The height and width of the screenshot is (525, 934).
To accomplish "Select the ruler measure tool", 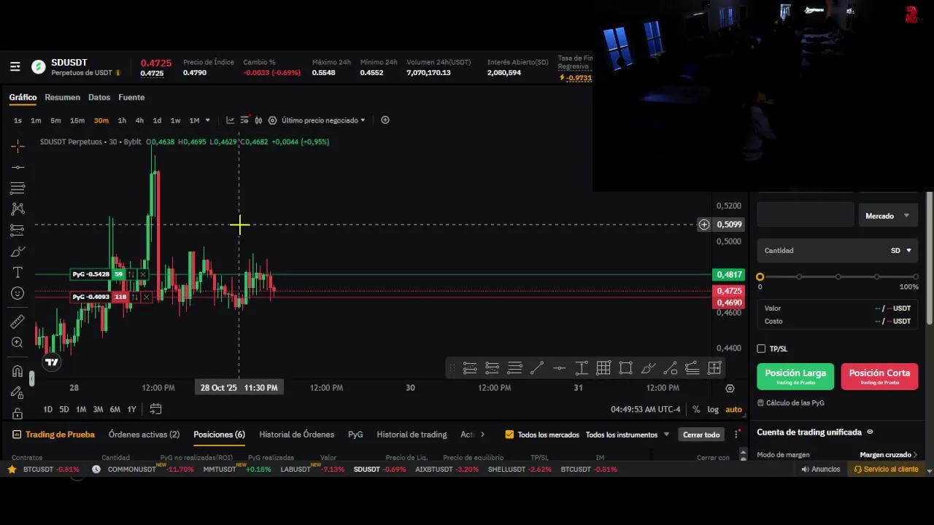I will [18, 322].
